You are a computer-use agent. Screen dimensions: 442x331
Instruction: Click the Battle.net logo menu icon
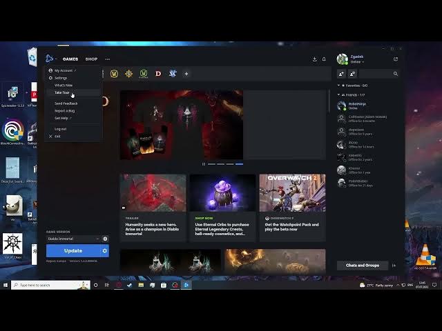[x=49, y=59]
